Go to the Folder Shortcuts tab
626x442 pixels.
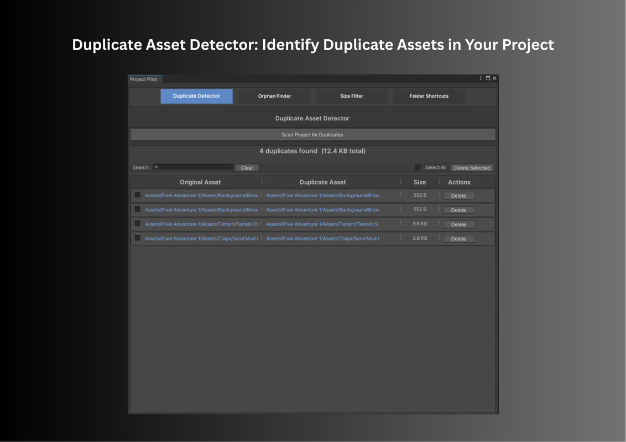[429, 96]
